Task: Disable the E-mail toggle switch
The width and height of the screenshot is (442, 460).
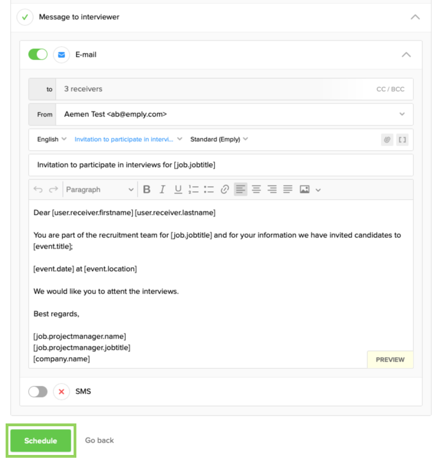Action: 38,55
